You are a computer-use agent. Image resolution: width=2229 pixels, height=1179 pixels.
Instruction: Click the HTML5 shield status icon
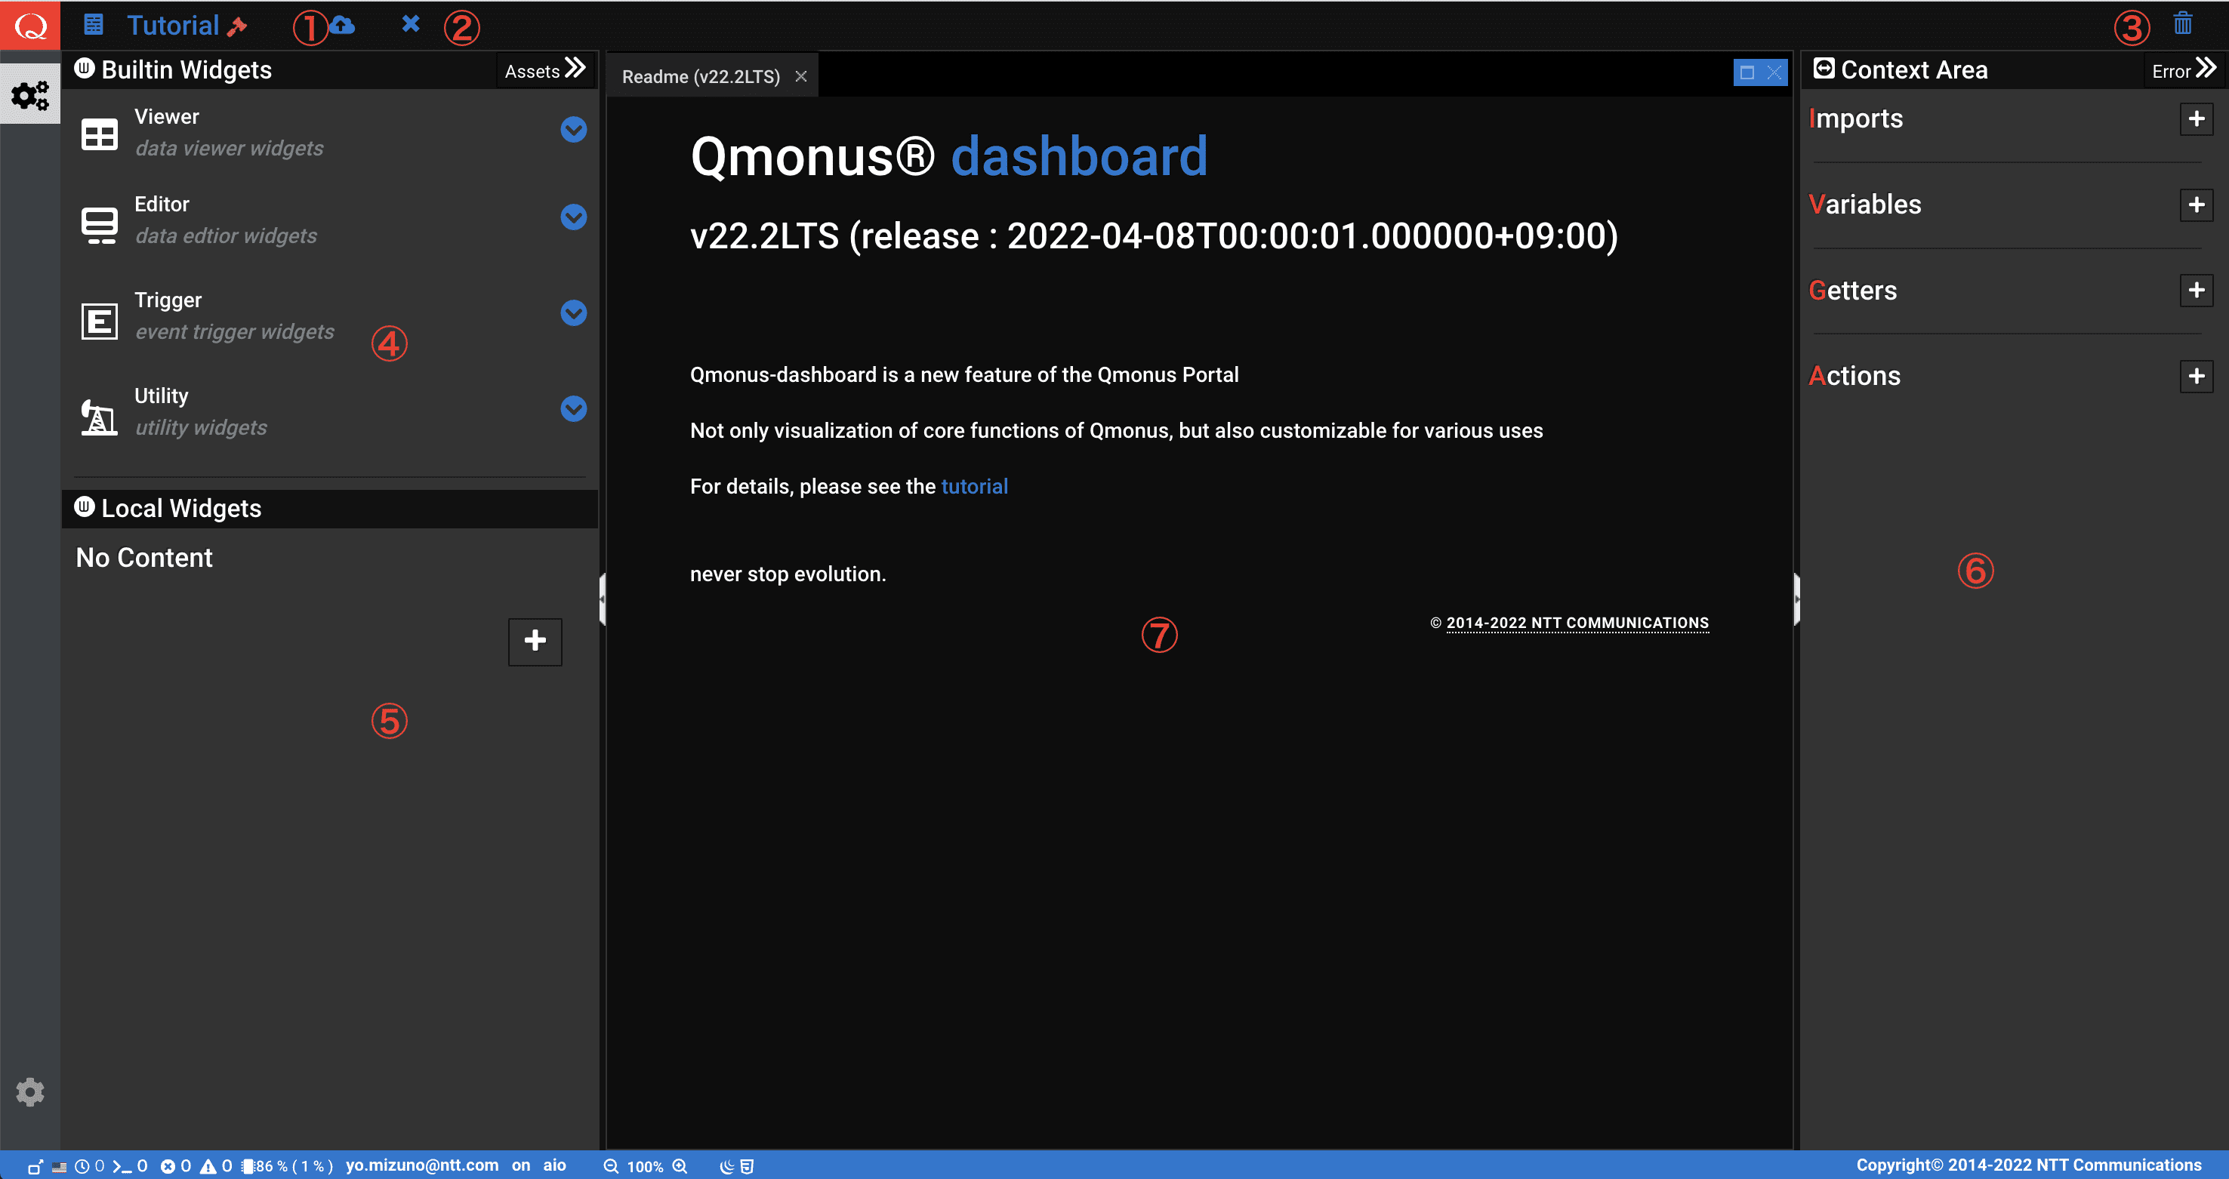click(x=748, y=1167)
